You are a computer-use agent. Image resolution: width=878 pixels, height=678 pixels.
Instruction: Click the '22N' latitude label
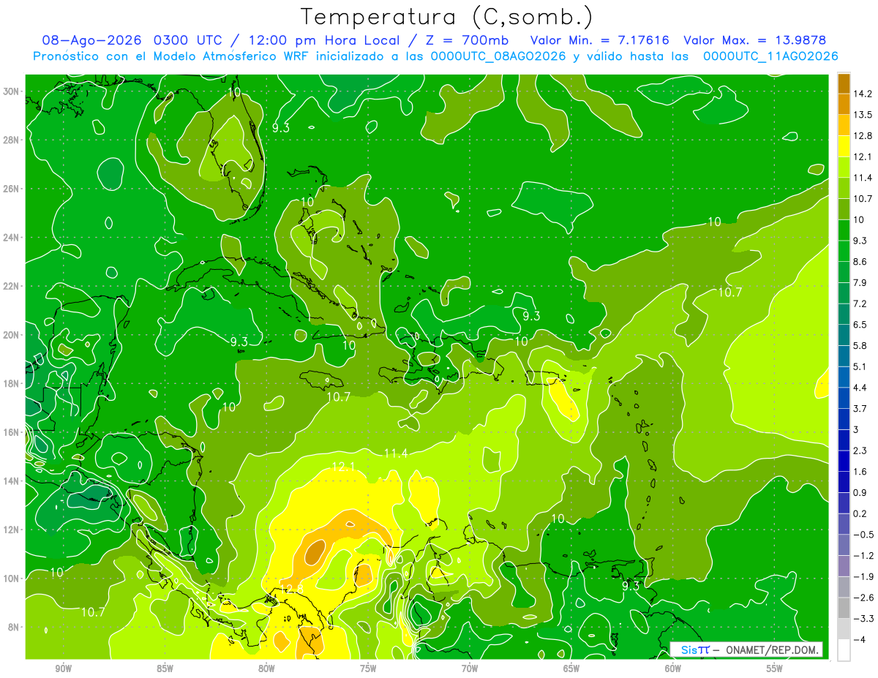[12, 286]
